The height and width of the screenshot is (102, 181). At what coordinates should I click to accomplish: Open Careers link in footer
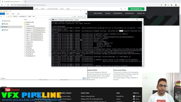click(118, 99)
